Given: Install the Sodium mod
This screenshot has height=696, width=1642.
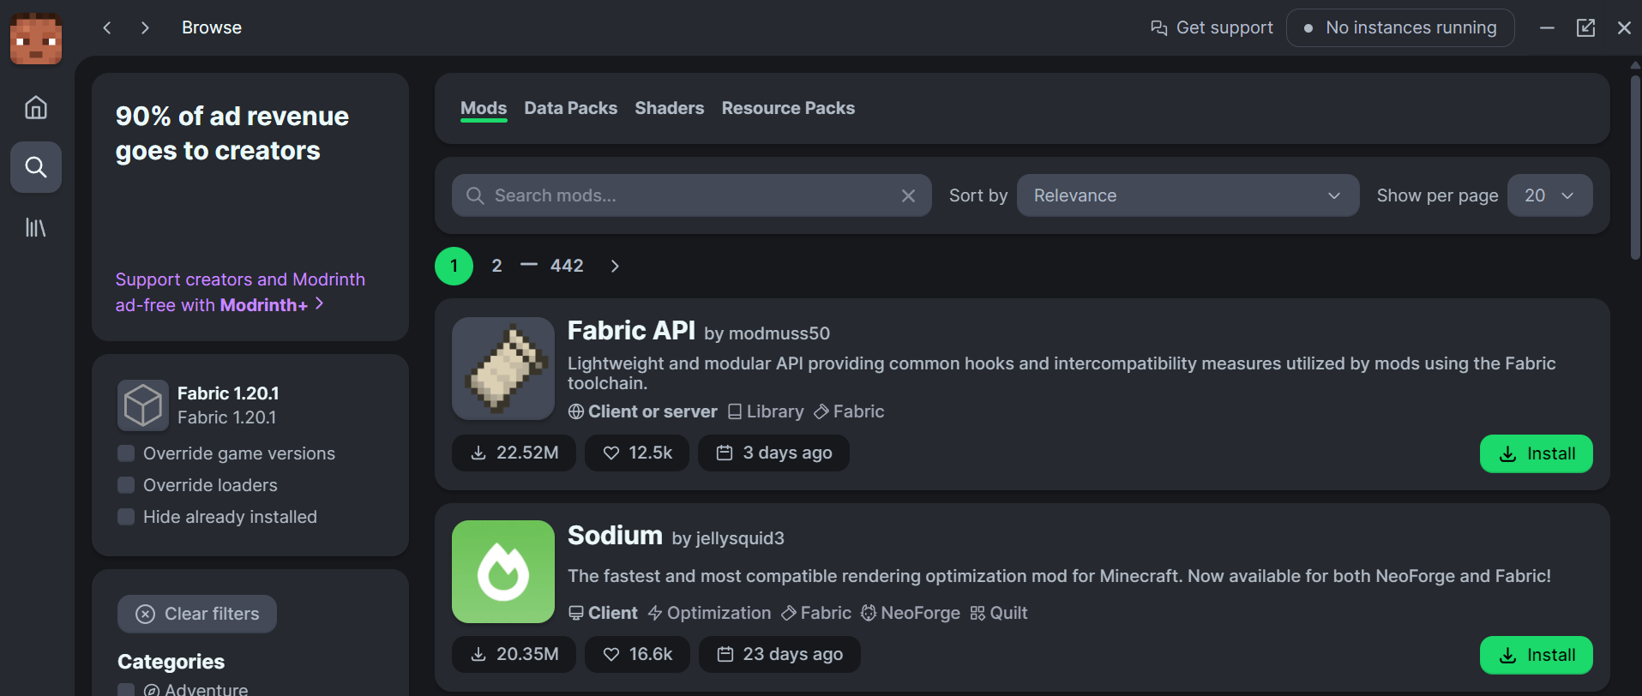Looking at the screenshot, I should tap(1536, 655).
